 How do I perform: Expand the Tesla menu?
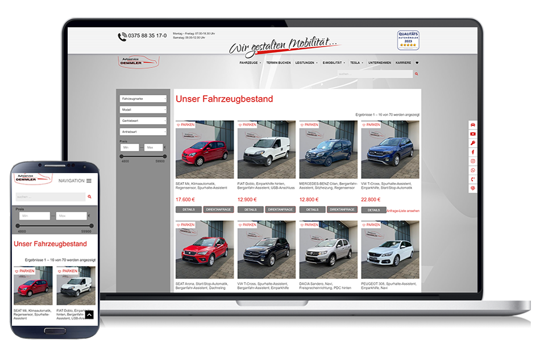[356, 62]
